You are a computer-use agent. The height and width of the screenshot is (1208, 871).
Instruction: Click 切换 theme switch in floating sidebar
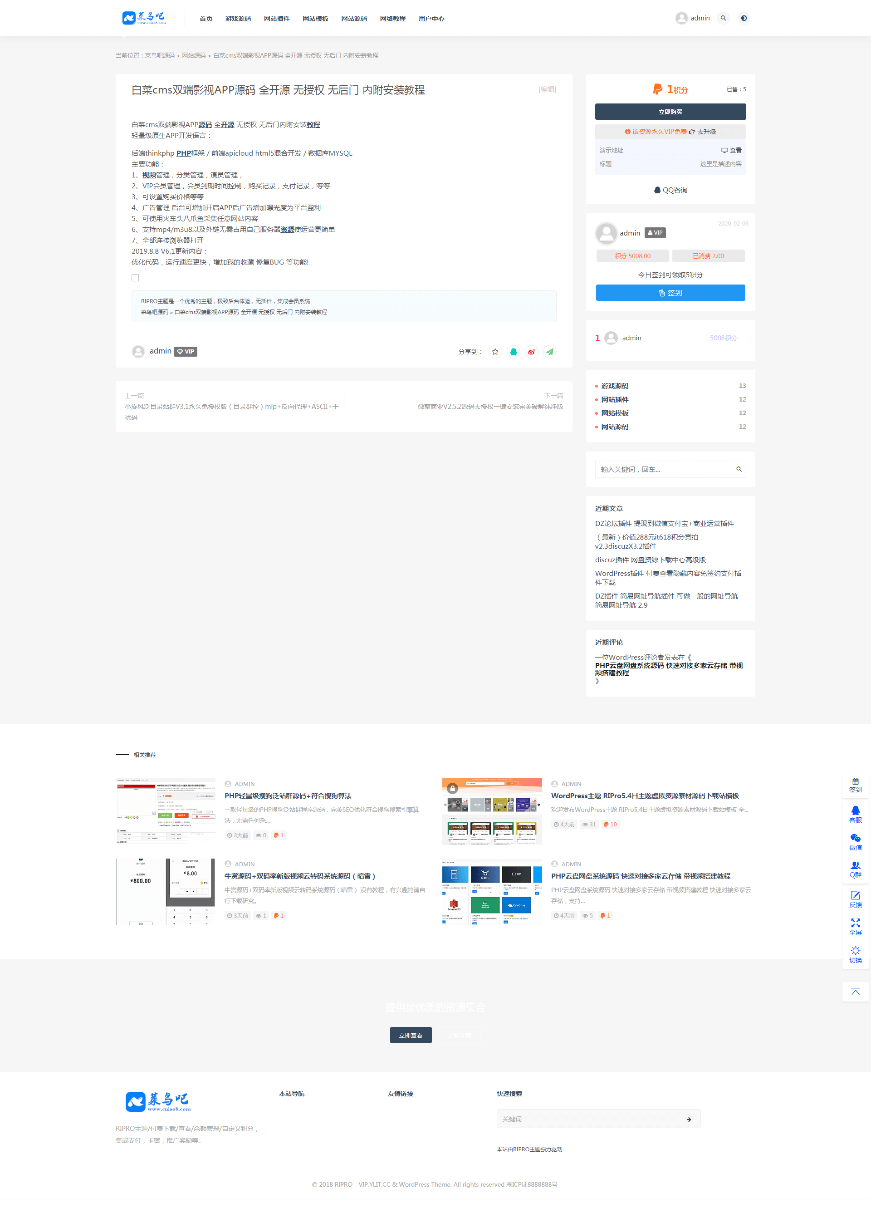855,954
